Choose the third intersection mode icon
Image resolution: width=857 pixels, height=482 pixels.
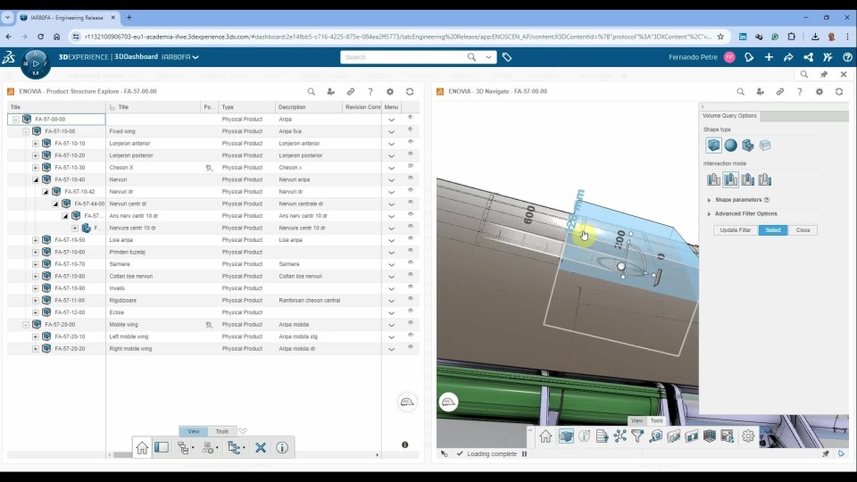[x=748, y=179]
